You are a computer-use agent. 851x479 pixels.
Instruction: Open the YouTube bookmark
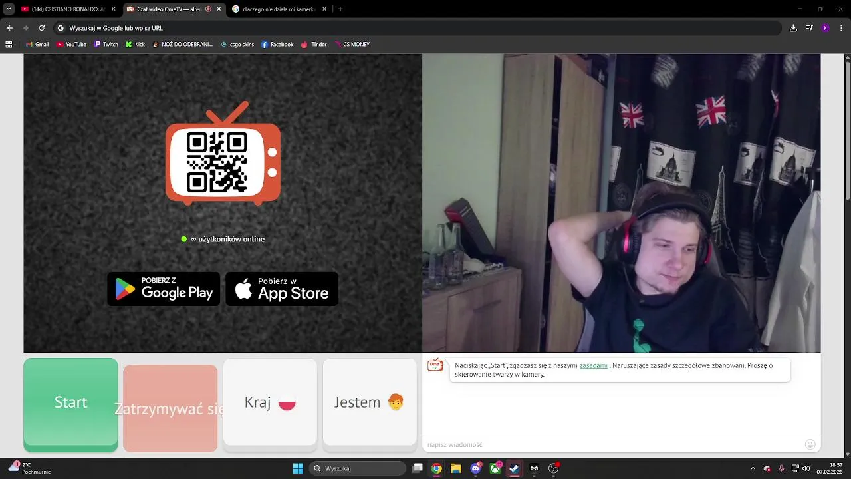pyautogui.click(x=71, y=45)
